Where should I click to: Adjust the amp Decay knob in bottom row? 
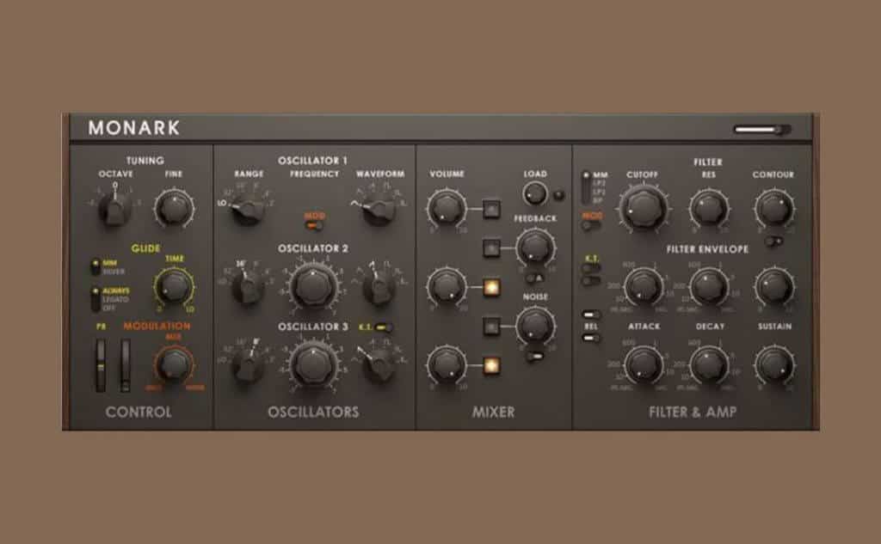[709, 365]
